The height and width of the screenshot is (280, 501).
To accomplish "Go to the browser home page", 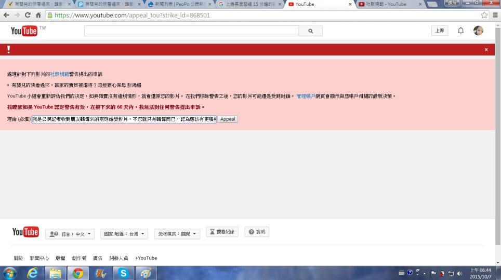I will (x=38, y=15).
